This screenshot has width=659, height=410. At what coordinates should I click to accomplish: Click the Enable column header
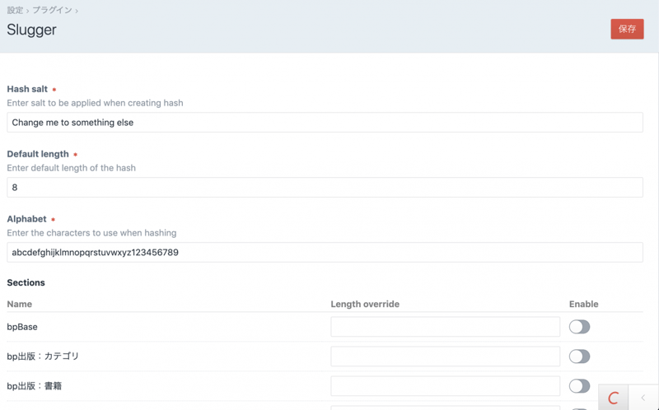point(583,304)
